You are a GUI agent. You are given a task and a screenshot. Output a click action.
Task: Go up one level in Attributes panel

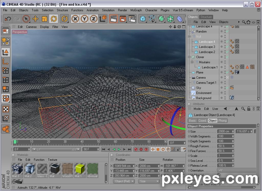[x=236, y=109]
